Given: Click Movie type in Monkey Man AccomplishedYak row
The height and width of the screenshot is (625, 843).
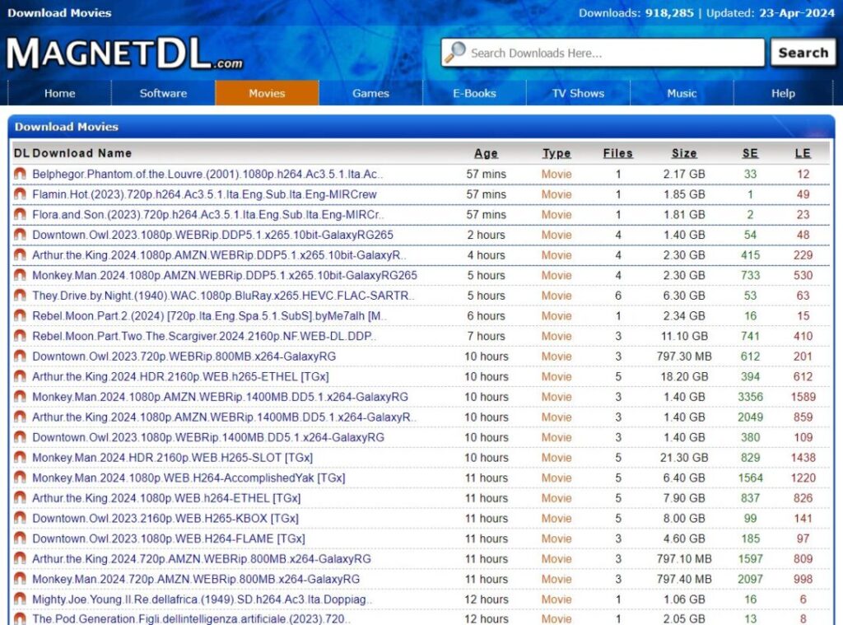Looking at the screenshot, I should coord(557,478).
